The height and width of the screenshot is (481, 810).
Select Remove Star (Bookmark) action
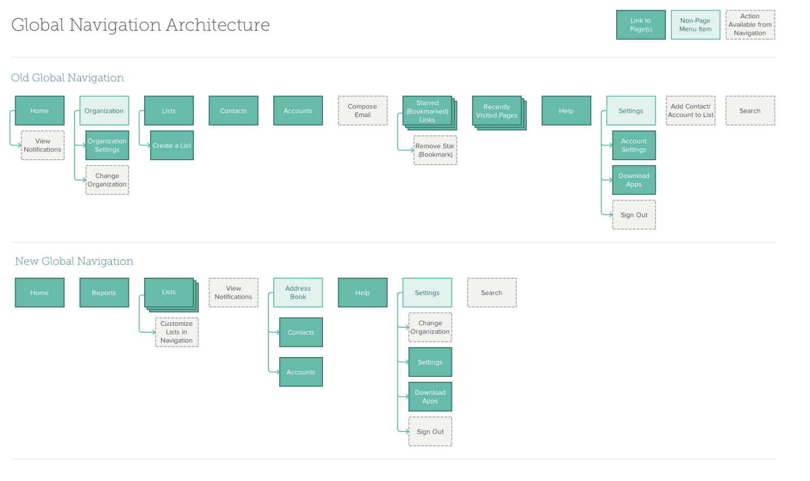click(435, 150)
